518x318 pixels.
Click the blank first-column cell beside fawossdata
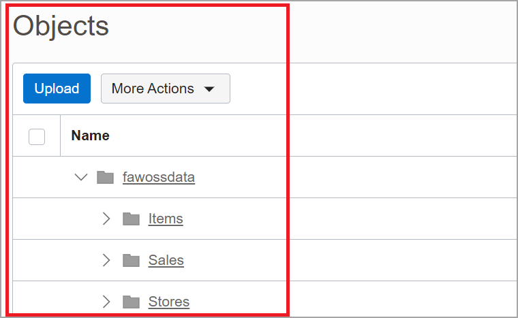pos(37,178)
